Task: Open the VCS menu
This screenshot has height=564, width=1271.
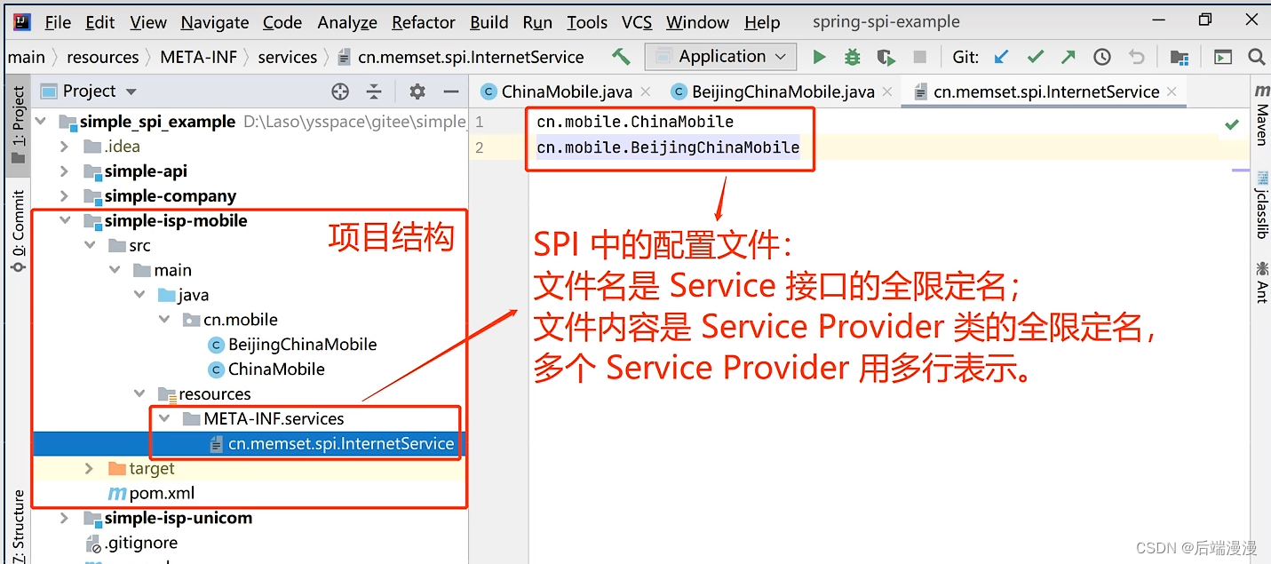Action: (637, 22)
